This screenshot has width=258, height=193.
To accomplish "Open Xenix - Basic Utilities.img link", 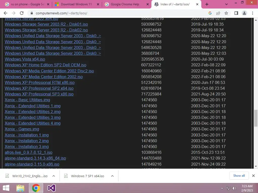I will pos(27,100).
